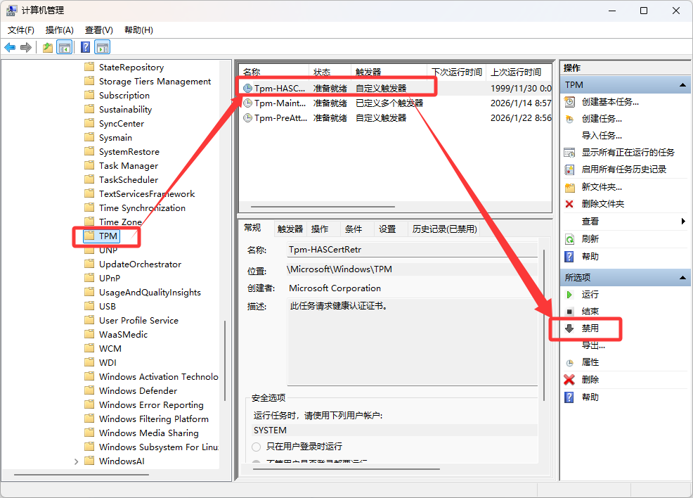Delete the selected task via red X 删除
Screen dimensions: 693x498
[x=590, y=379]
